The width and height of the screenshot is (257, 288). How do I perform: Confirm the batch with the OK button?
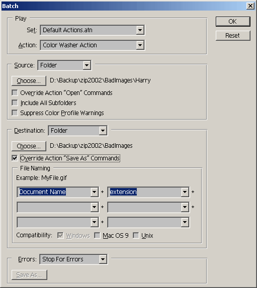(x=233, y=22)
